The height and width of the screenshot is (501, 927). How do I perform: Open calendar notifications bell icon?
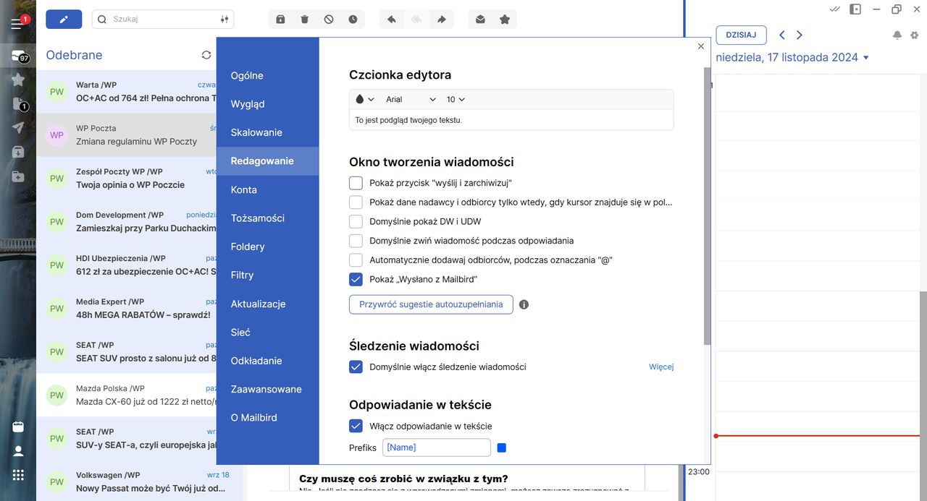[x=897, y=35]
